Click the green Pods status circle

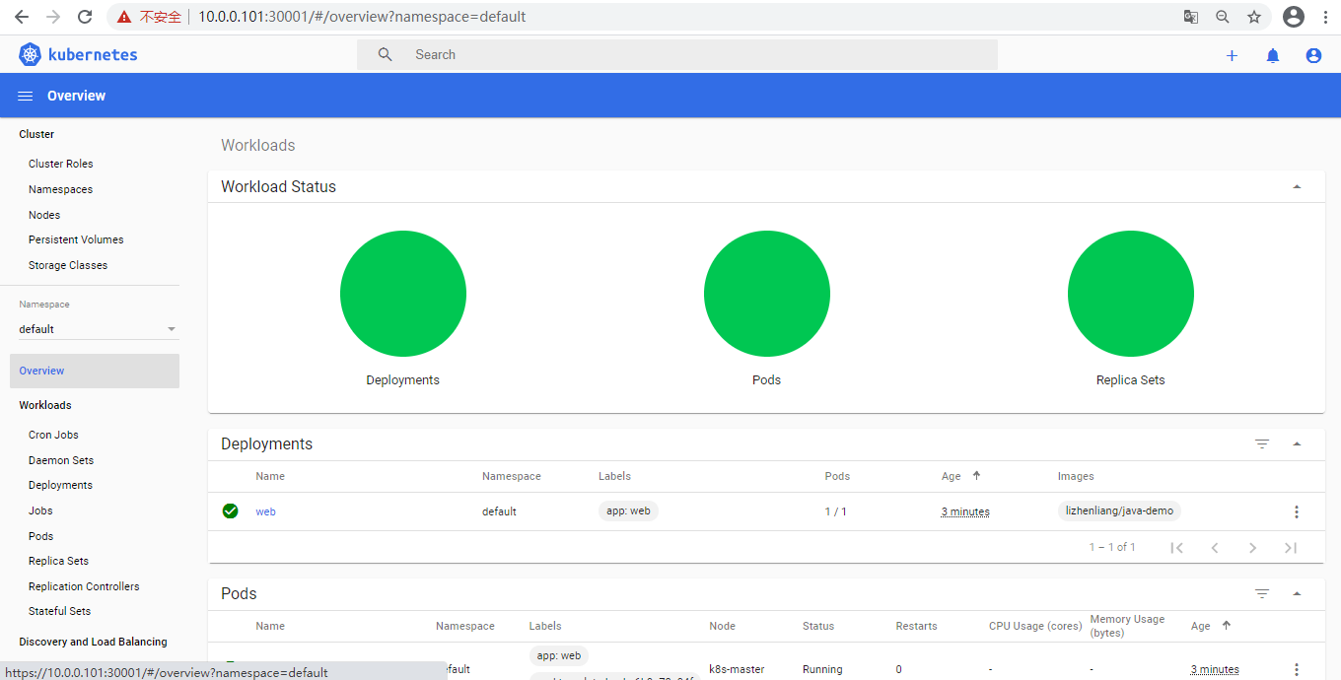coord(766,294)
